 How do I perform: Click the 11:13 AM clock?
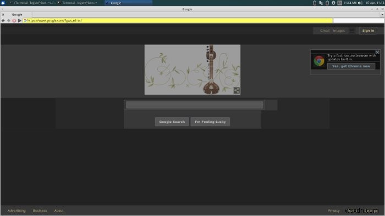350,3
